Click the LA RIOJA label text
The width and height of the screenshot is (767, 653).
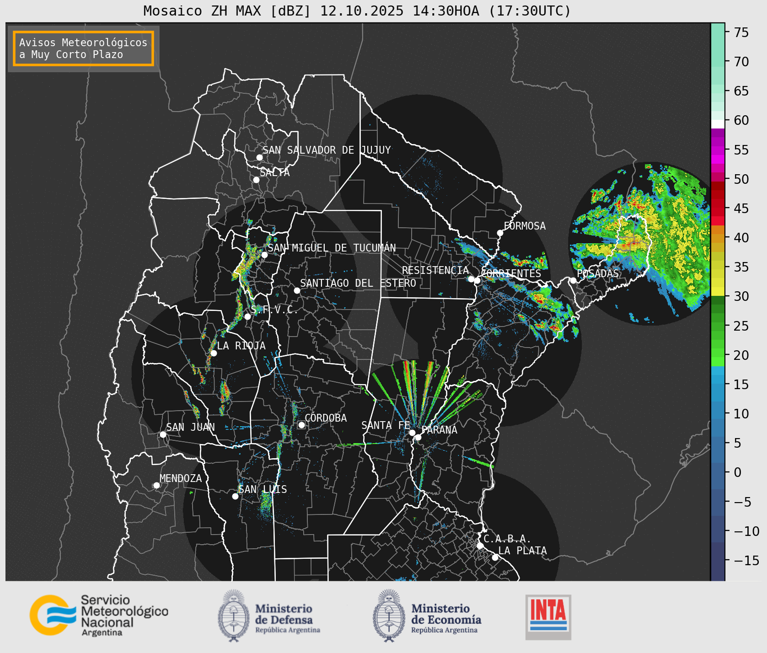(x=241, y=346)
